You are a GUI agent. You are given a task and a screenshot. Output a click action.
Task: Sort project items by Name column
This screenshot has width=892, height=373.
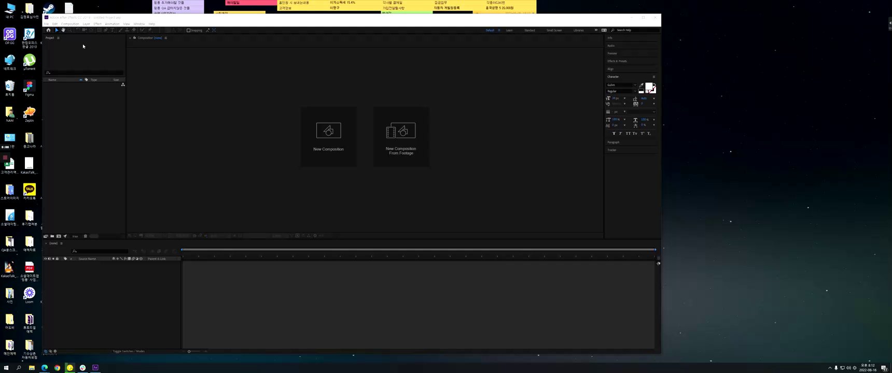[x=52, y=80]
